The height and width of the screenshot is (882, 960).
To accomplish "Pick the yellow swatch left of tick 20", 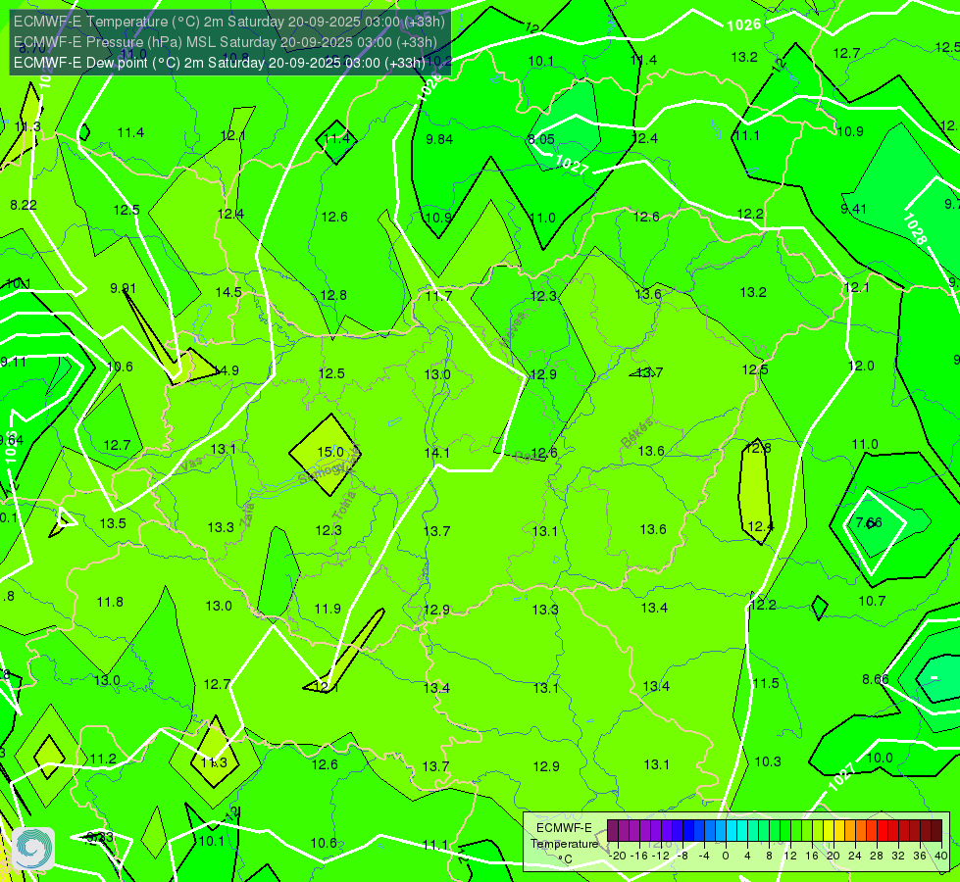I will click(828, 831).
